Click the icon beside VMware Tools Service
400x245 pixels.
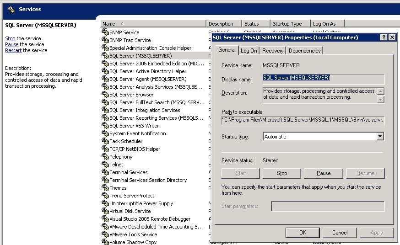tap(105, 234)
